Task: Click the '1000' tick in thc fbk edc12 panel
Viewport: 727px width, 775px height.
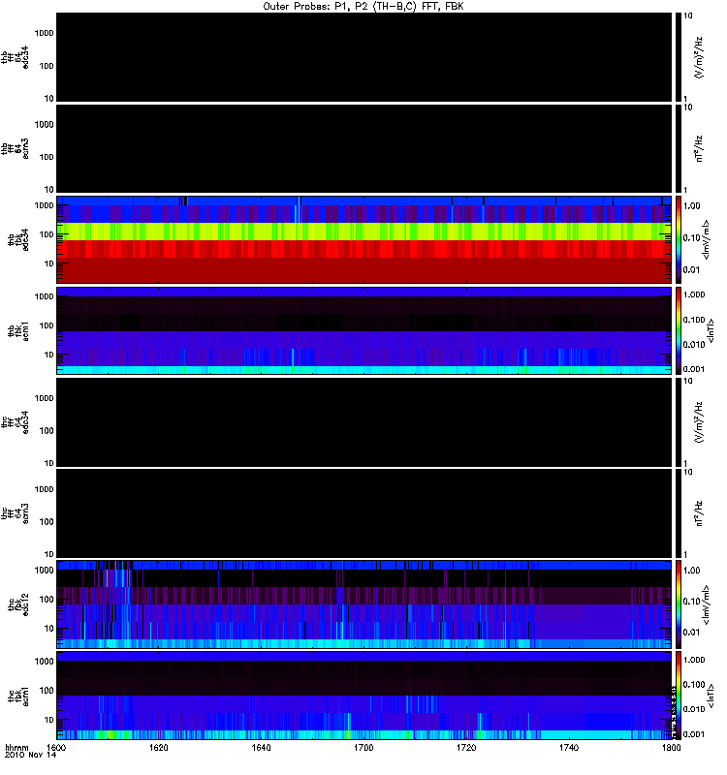Action: point(44,571)
